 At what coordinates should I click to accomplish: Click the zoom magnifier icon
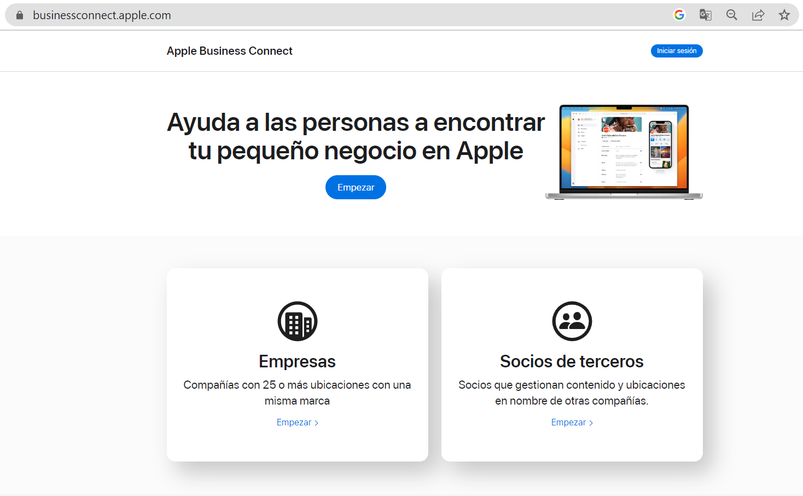pyautogui.click(x=731, y=15)
